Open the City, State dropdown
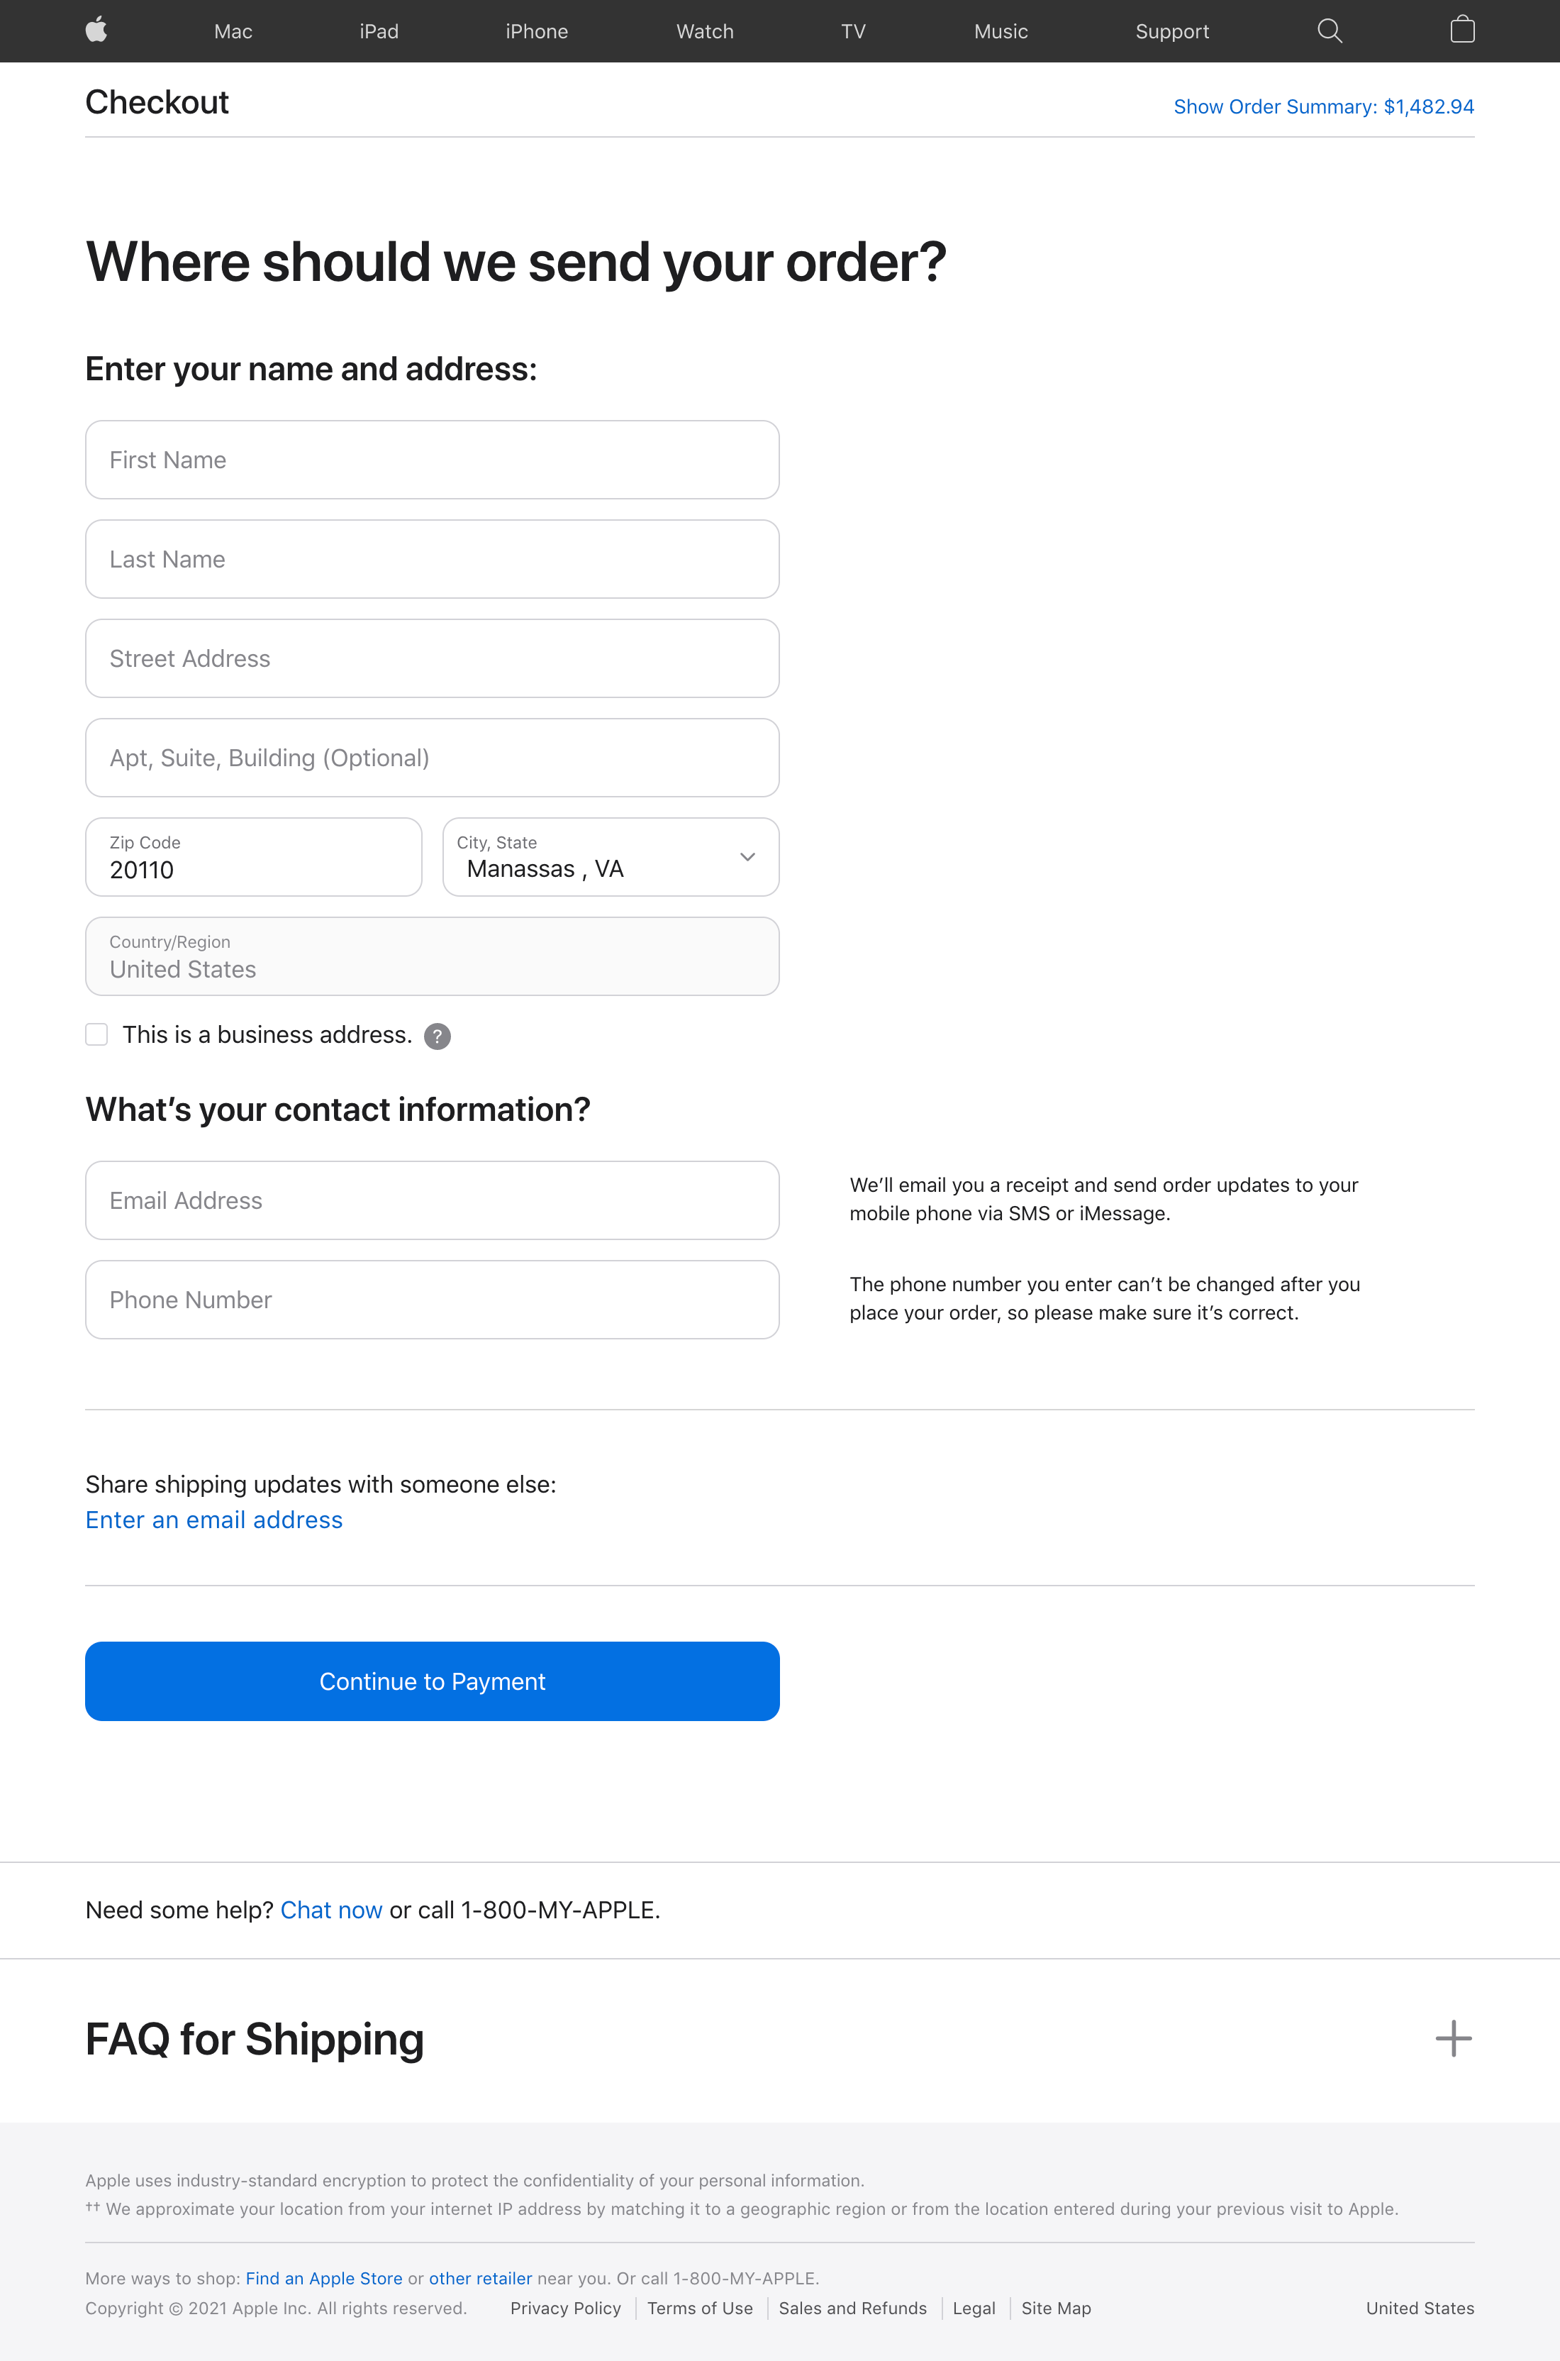Screen dimensions: 1560x2361 pyautogui.click(x=610, y=857)
